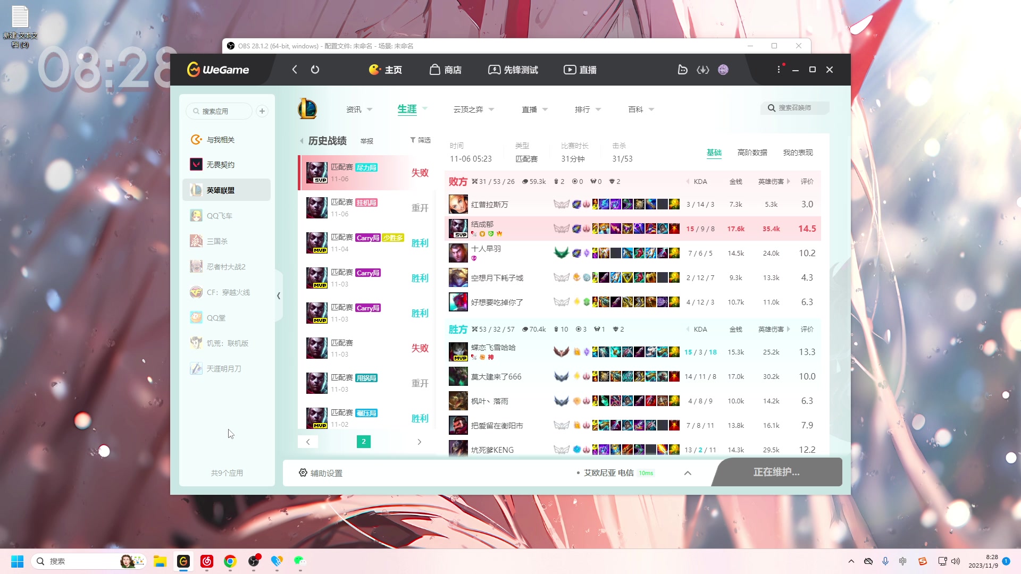
Task: Collapse the sidebar with handle arrow
Action: coord(279,296)
